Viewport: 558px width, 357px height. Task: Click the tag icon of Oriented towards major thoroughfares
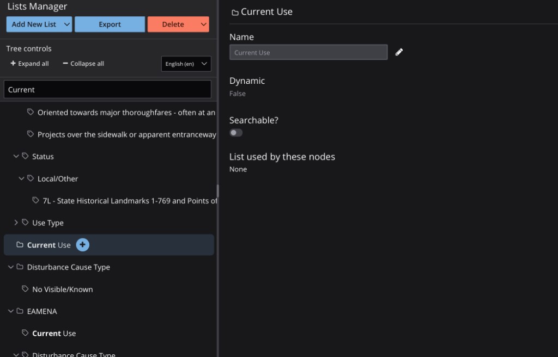click(x=31, y=112)
